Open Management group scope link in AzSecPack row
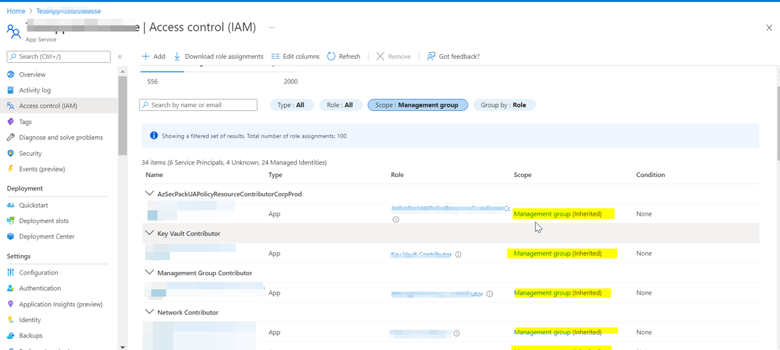Image resolution: width=780 pixels, height=350 pixels. [x=542, y=214]
